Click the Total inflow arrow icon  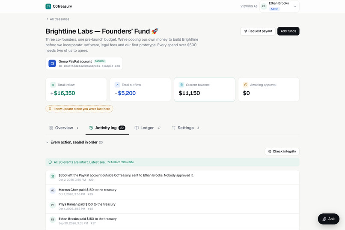coord(53,85)
